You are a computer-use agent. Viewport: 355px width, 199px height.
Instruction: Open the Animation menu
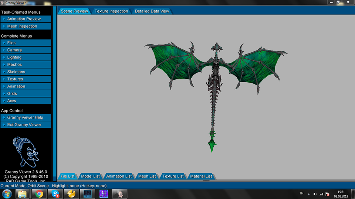(x=26, y=86)
